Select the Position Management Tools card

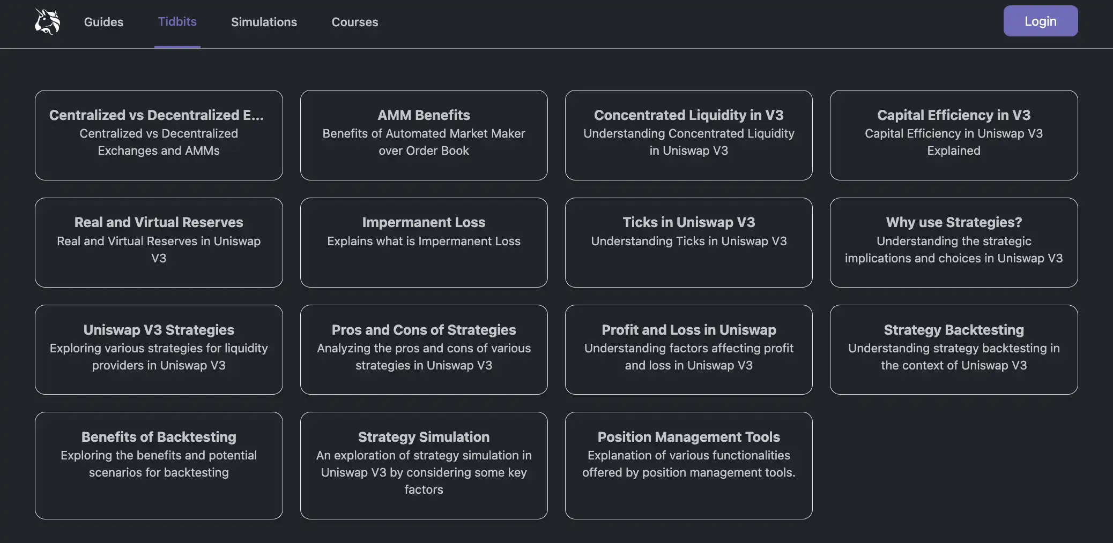tap(688, 465)
